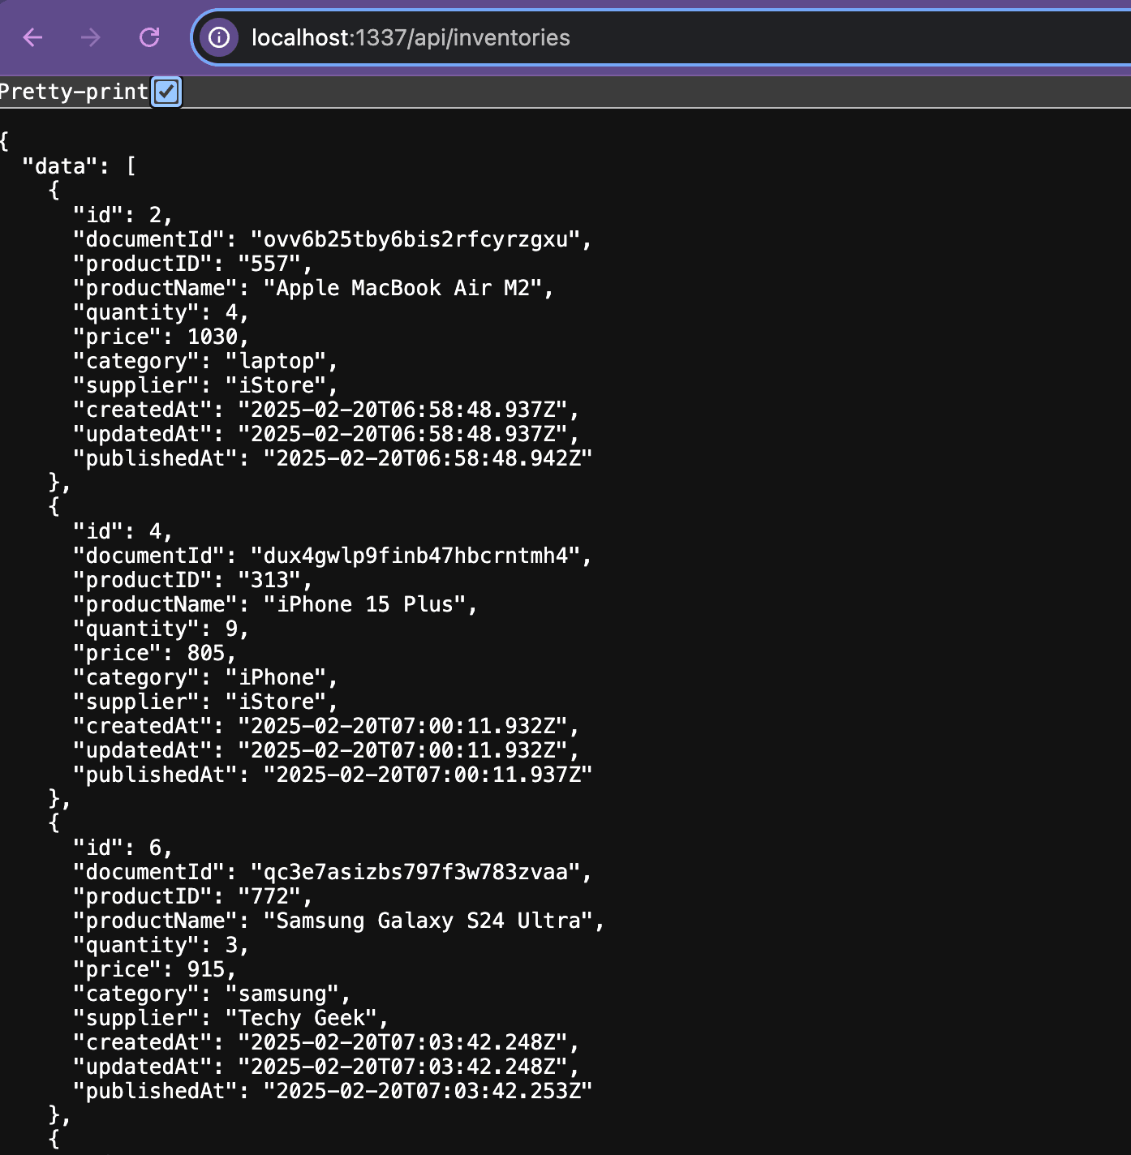The image size is (1131, 1155).
Task: Click the browser forward arrow
Action: tap(91, 37)
